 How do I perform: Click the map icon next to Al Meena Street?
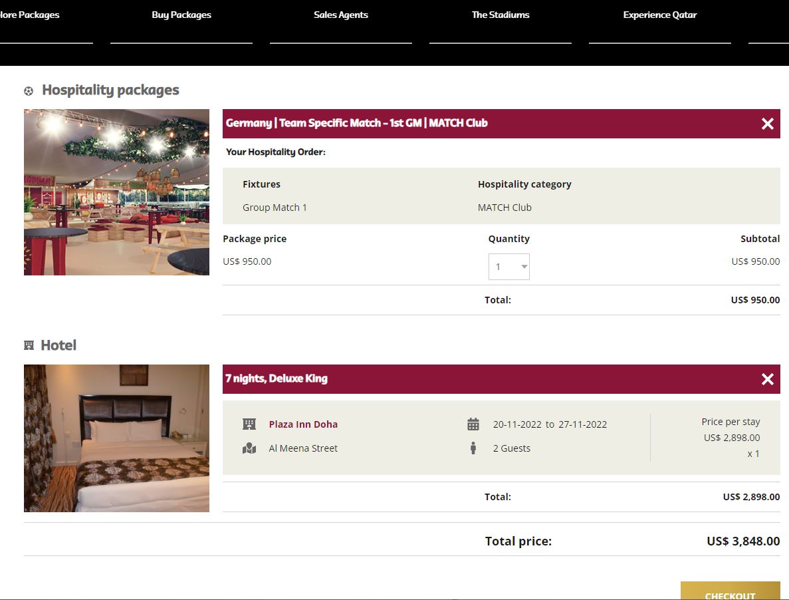click(x=249, y=448)
